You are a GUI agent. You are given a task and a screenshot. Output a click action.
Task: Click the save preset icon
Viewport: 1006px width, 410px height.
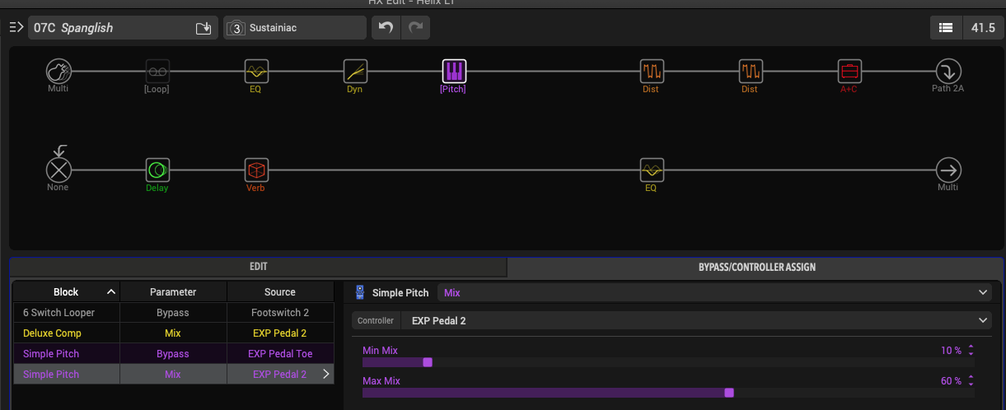(x=204, y=28)
